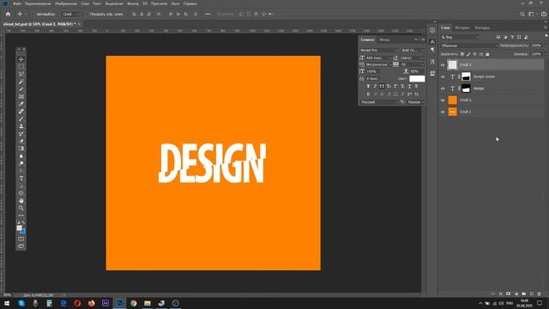Viewport: 549px width, 309px height.
Task: Hide the 'design копия' text layer
Action: click(x=443, y=76)
